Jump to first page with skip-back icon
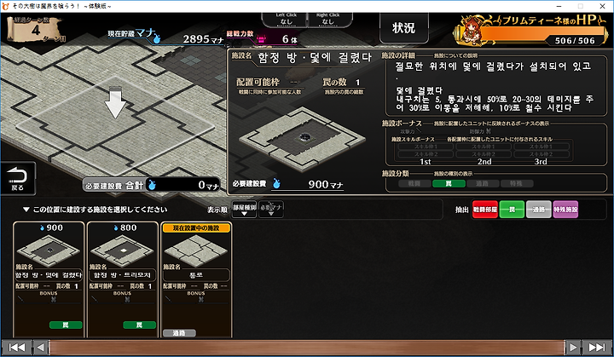This screenshot has width=614, height=357. pyautogui.click(x=16, y=348)
